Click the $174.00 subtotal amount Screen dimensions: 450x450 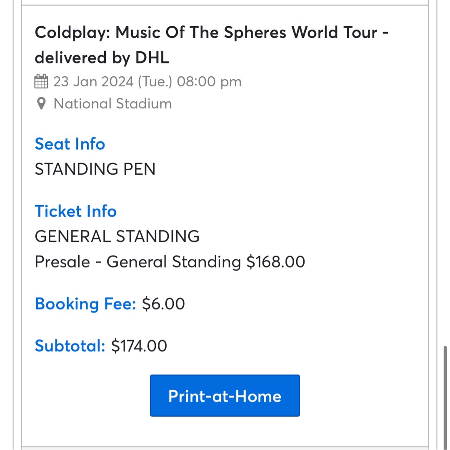pyautogui.click(x=139, y=345)
